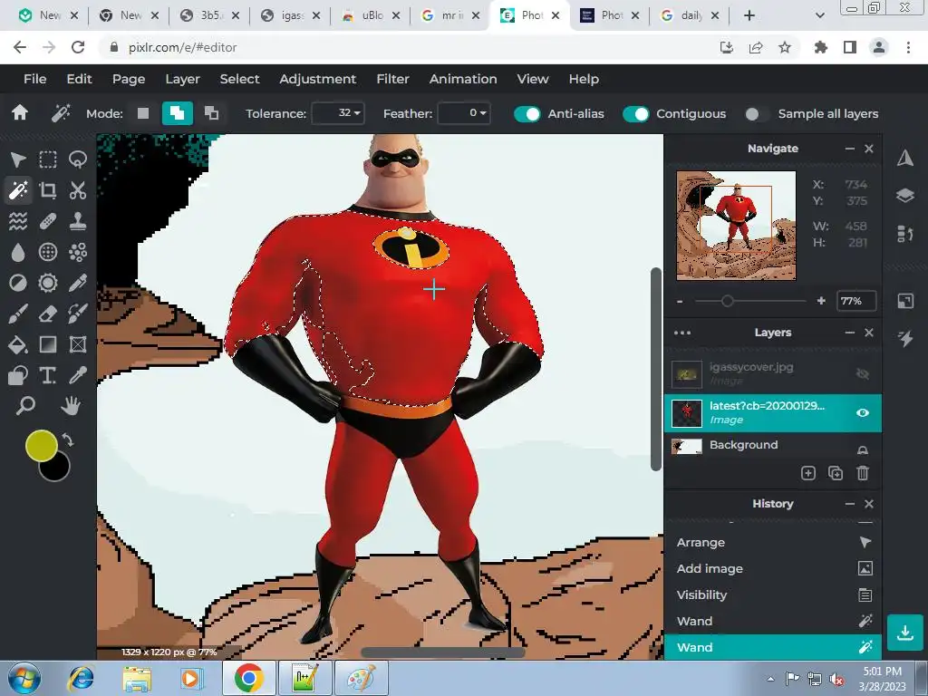
Task: Select the Clone stamp tool
Action: coord(78,221)
